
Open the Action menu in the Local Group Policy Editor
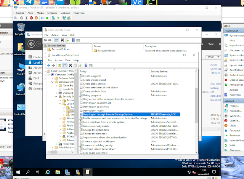58,61
